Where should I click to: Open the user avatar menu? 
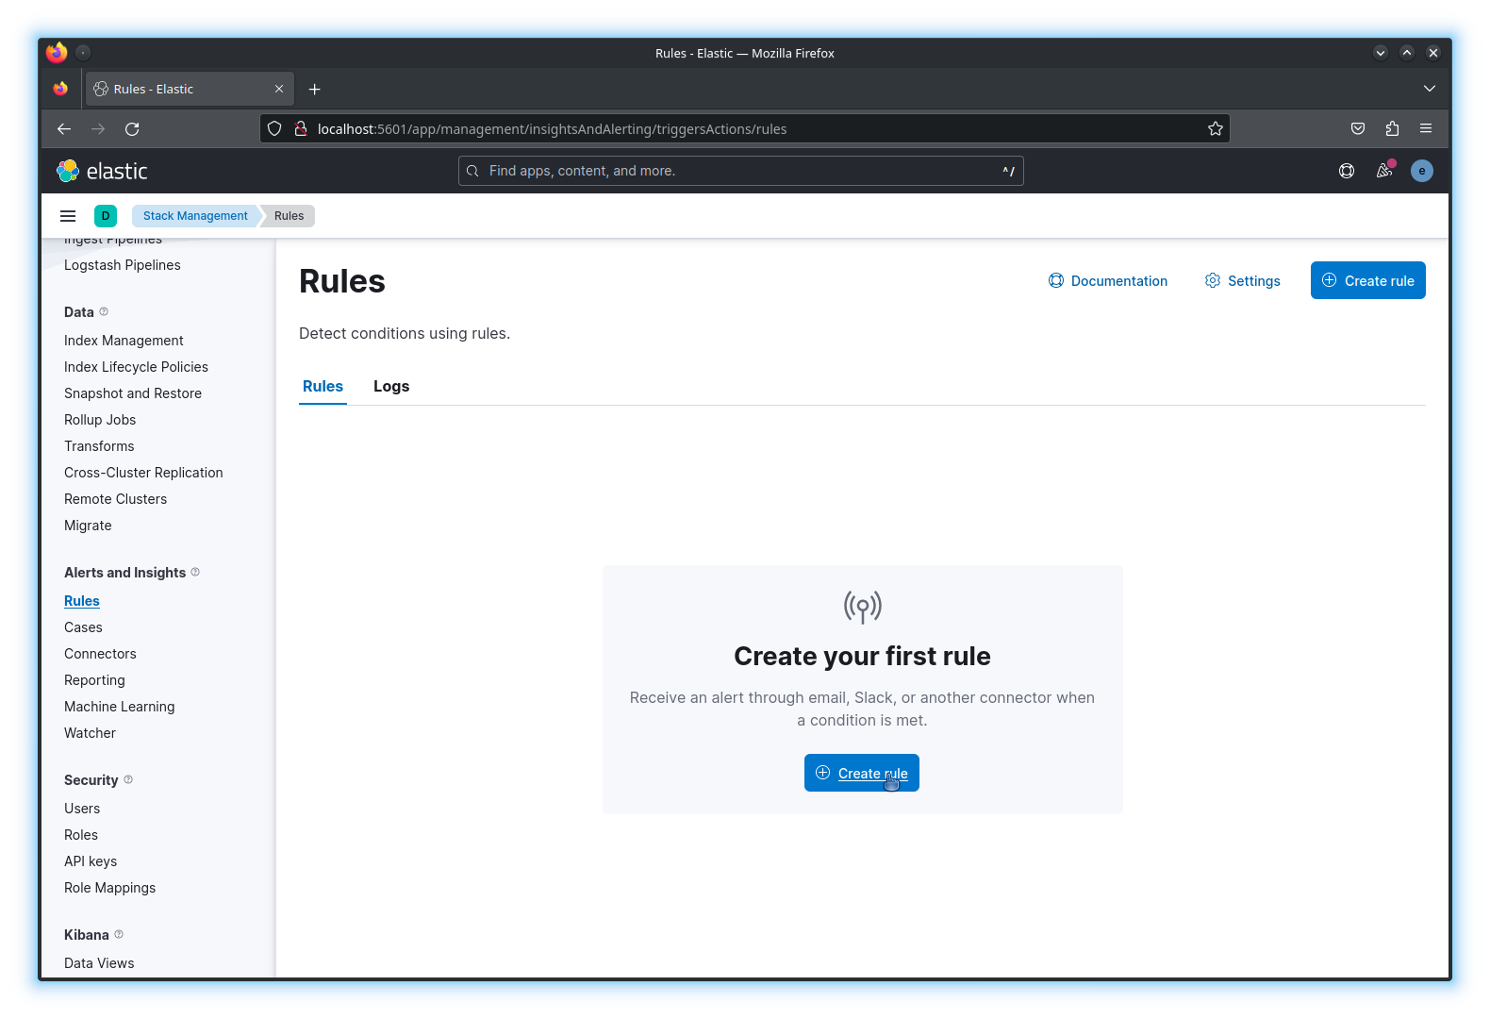coord(1422,171)
